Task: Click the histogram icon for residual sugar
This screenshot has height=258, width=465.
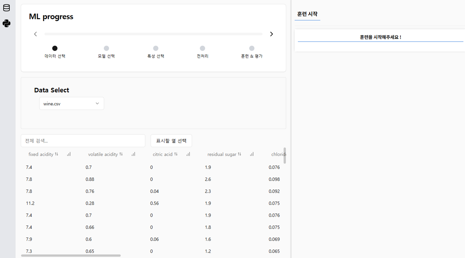Action: coord(252,154)
